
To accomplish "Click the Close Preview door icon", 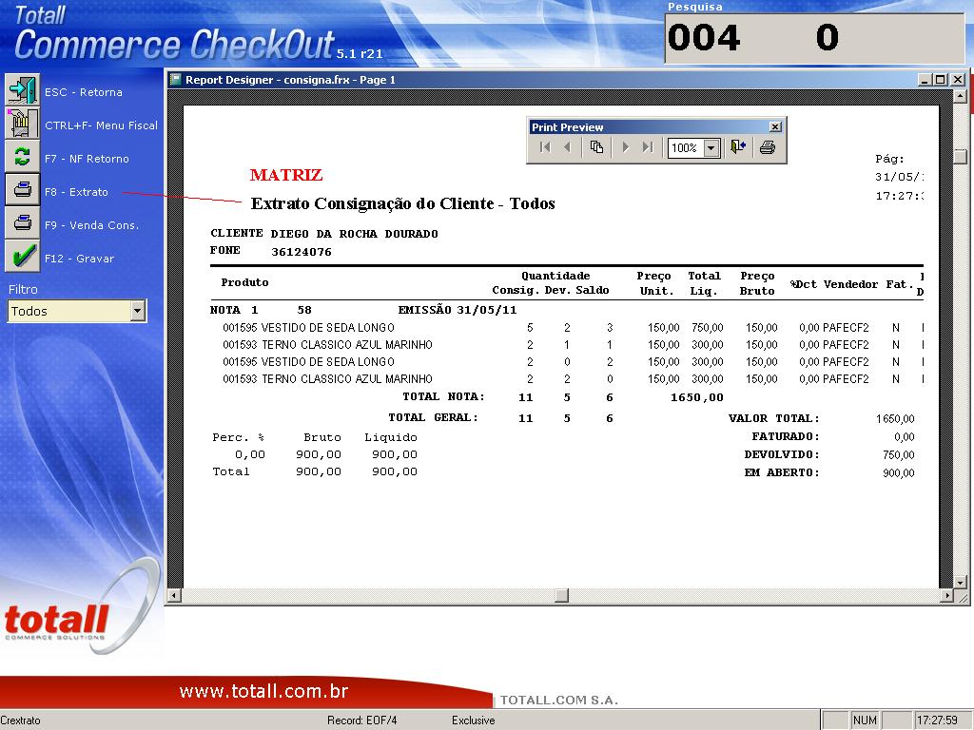I will coord(738,147).
